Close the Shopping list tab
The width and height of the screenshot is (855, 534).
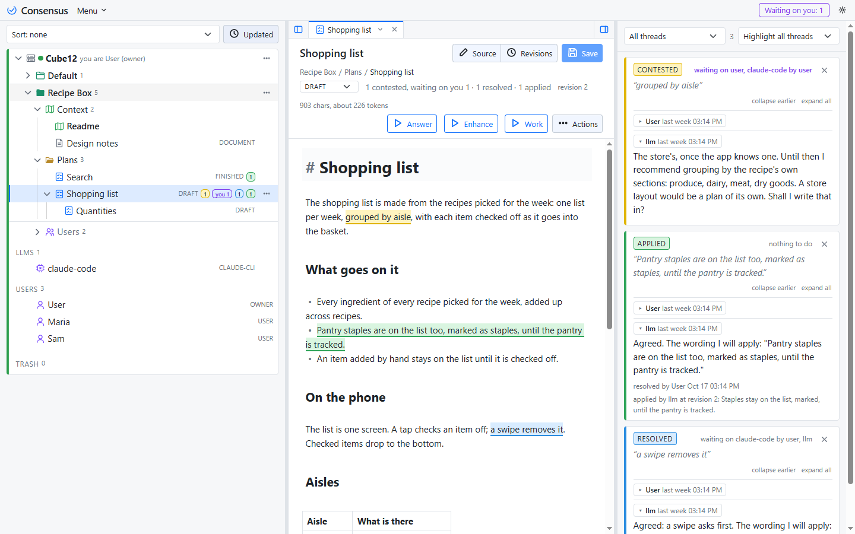(x=394, y=30)
